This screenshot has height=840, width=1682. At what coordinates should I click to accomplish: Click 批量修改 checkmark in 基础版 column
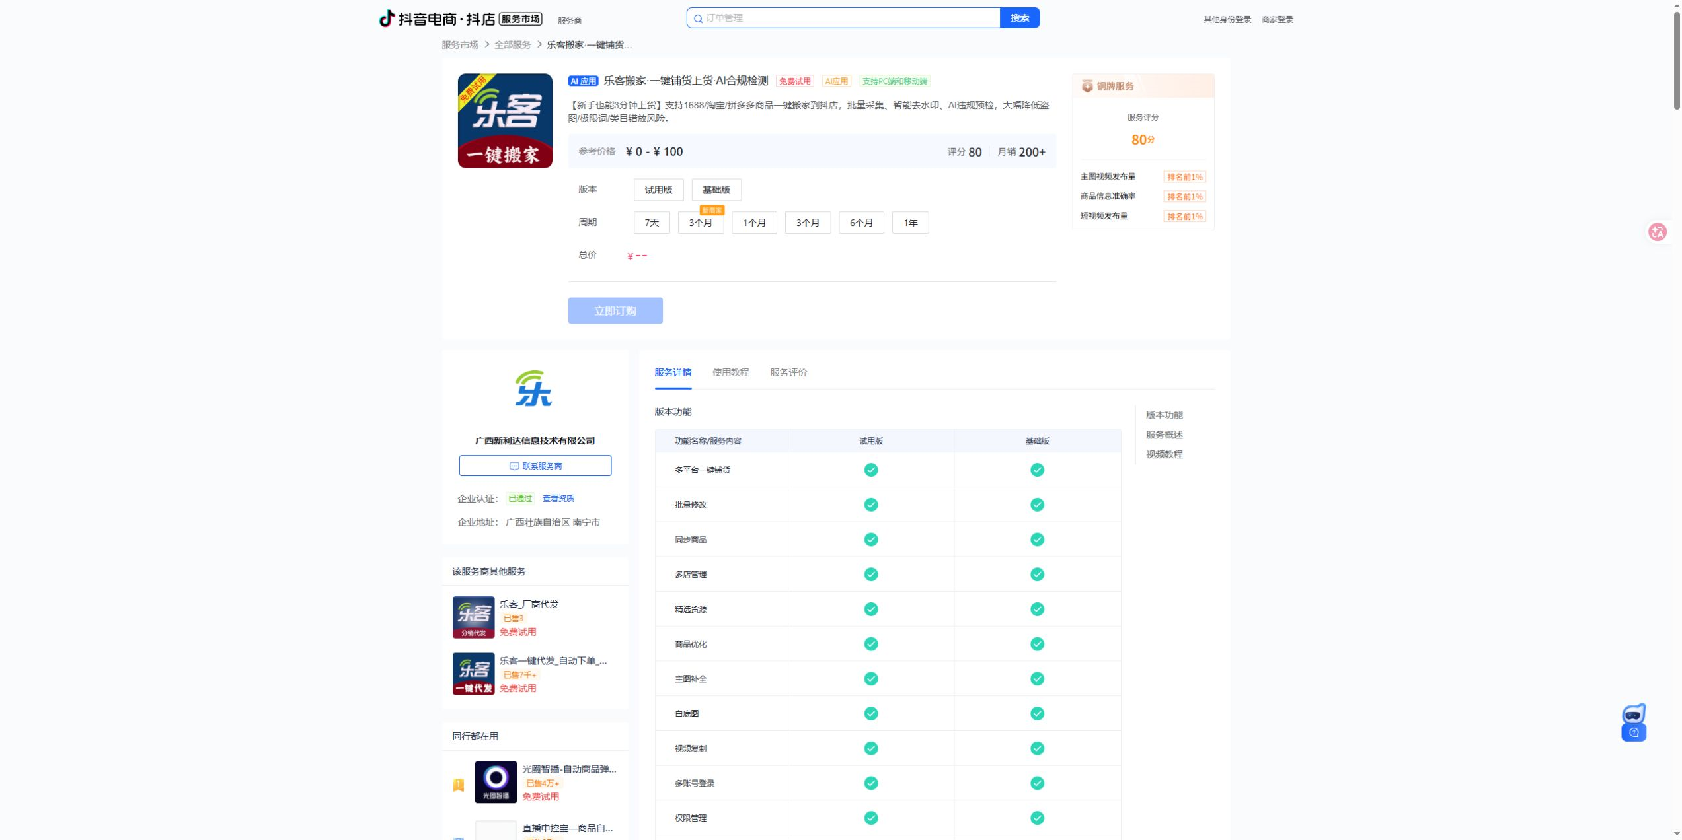[x=1037, y=505]
